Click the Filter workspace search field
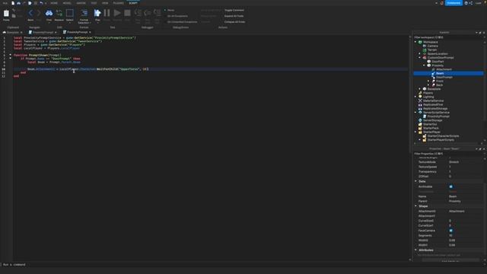Screen dimensions: 487x274 [447, 37]
